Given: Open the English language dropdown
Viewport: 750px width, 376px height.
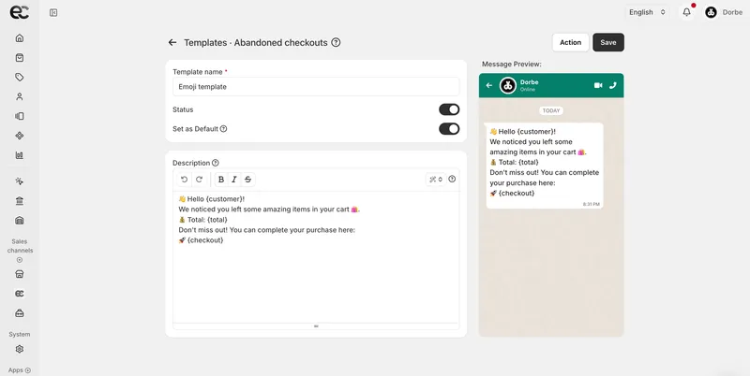Looking at the screenshot, I should [x=647, y=12].
